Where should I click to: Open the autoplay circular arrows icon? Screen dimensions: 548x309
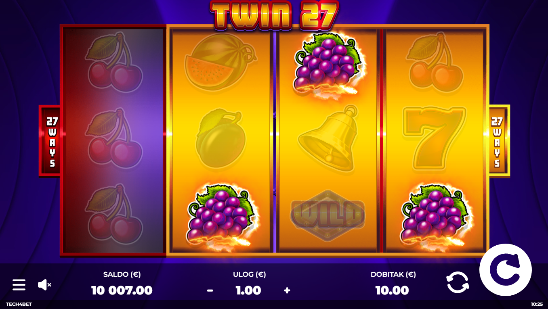pyautogui.click(x=458, y=282)
